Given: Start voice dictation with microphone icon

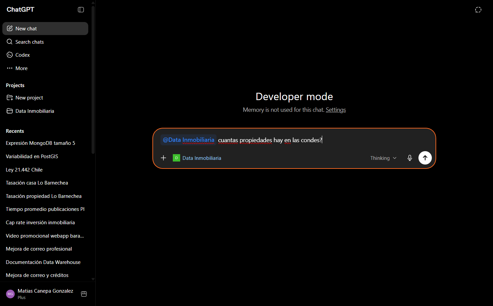Looking at the screenshot, I should coord(410,158).
